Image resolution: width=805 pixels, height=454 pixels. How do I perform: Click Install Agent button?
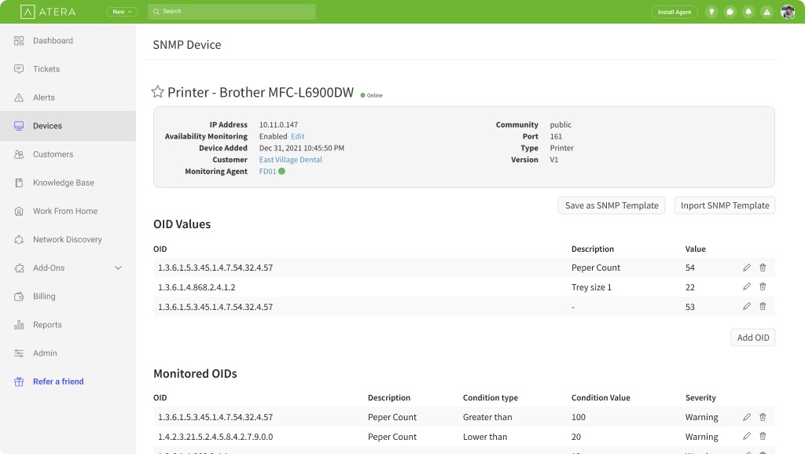tap(675, 12)
